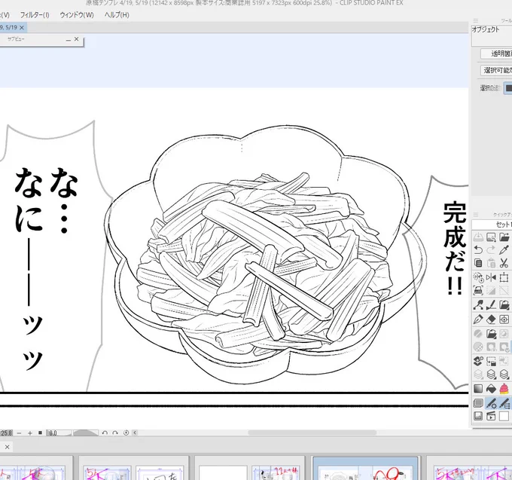The height and width of the screenshot is (480, 512).
Task: Click the scan printer icon in Quick Access
Action: coord(478,290)
